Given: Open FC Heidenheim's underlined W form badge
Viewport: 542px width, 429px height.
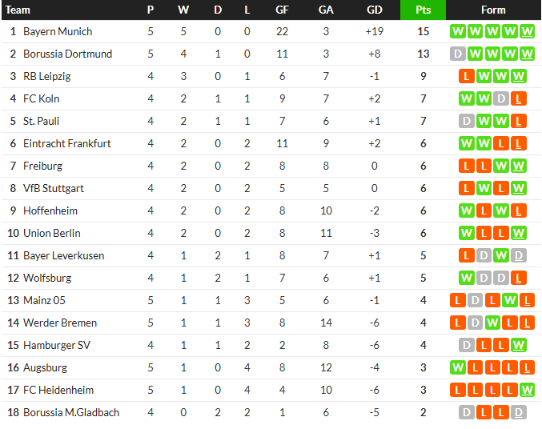Looking at the screenshot, I should (x=527, y=390).
